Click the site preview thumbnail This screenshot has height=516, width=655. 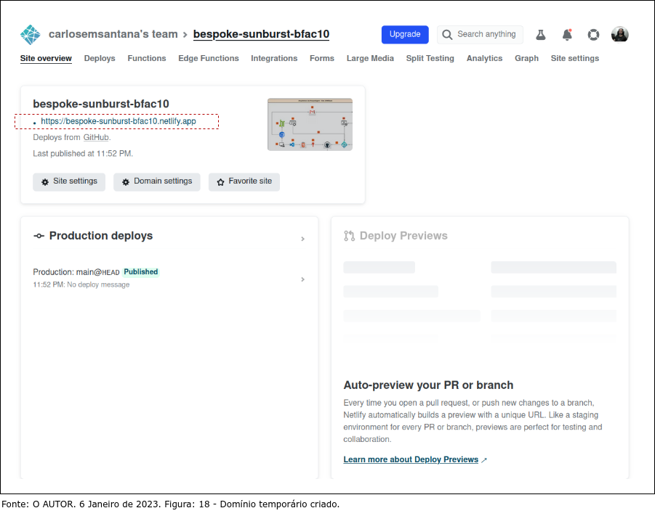[x=310, y=125]
